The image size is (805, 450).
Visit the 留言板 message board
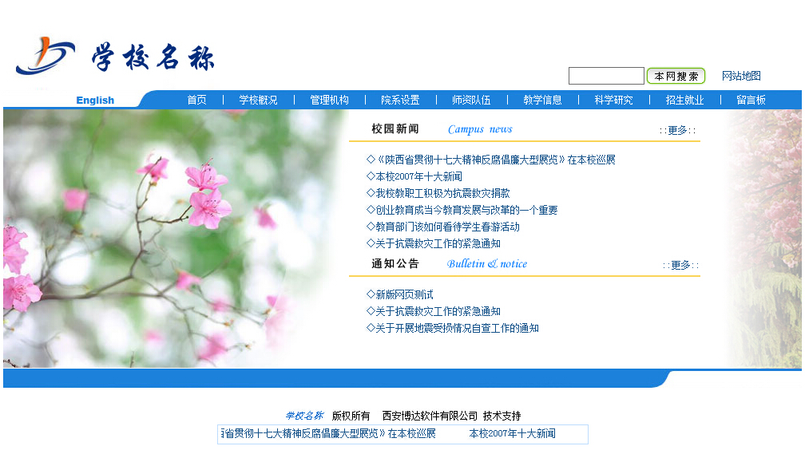point(751,100)
